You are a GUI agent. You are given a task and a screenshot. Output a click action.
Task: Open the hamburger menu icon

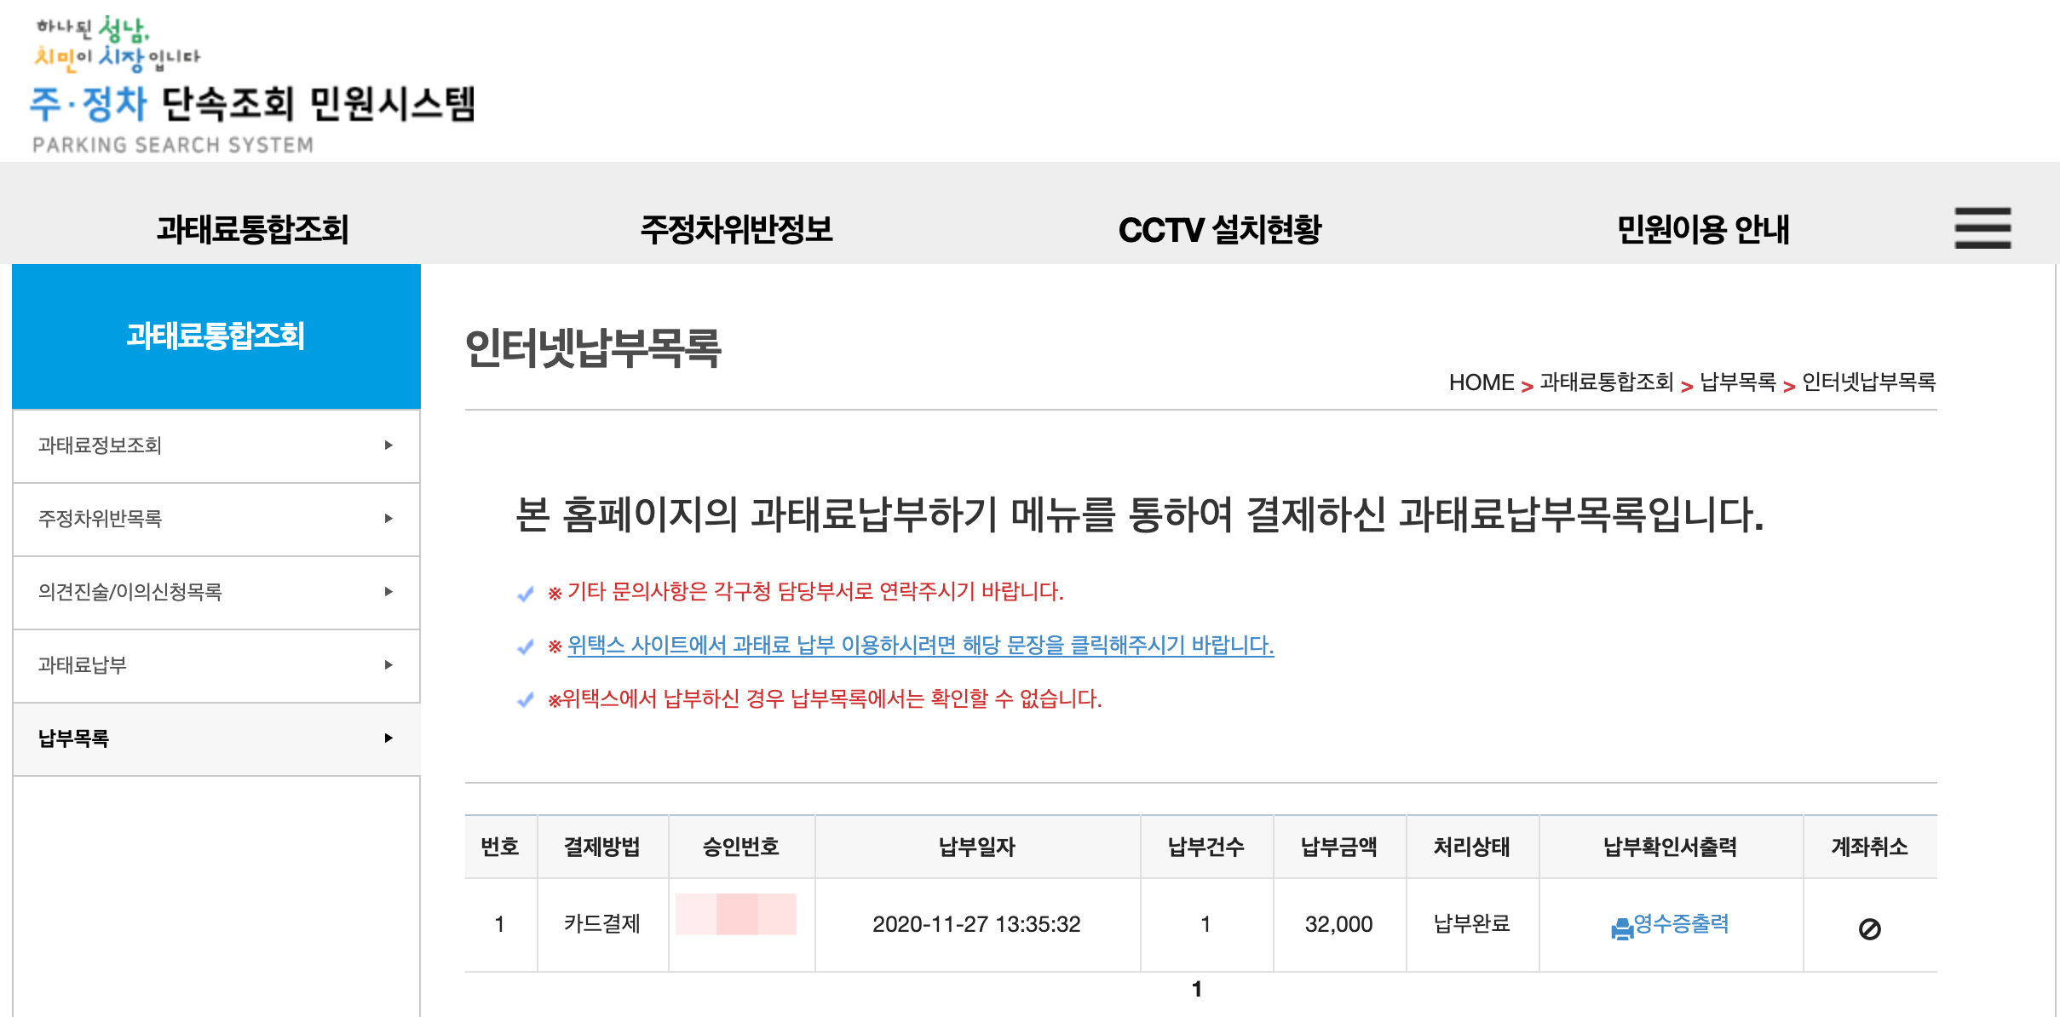(1982, 228)
